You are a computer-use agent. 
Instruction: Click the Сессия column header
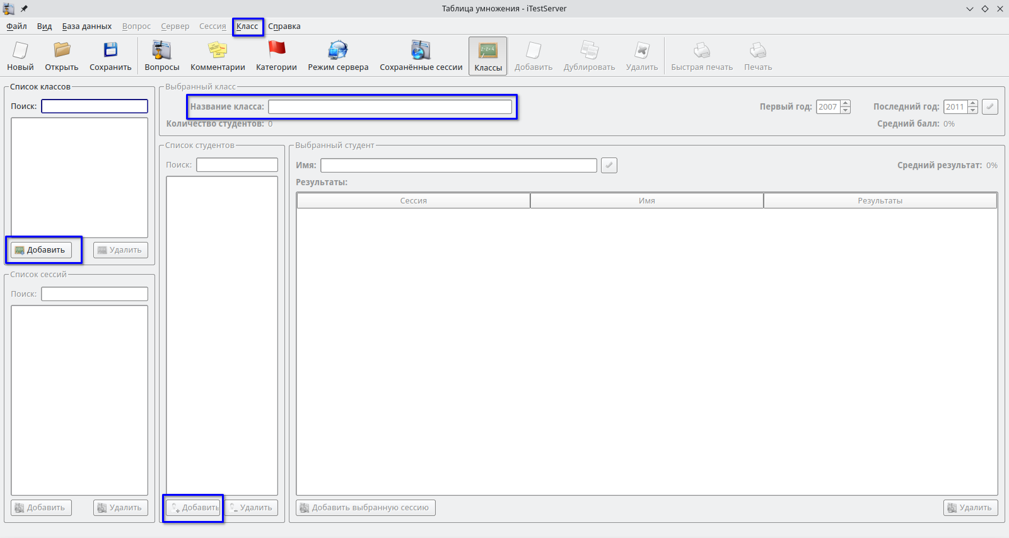(413, 201)
